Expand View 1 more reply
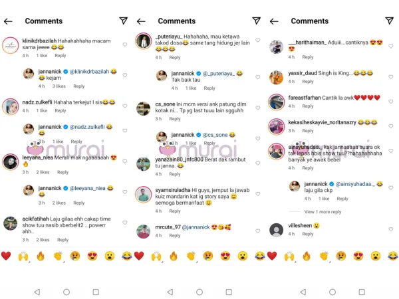Screen dimensions: 399x299 coord(323,212)
